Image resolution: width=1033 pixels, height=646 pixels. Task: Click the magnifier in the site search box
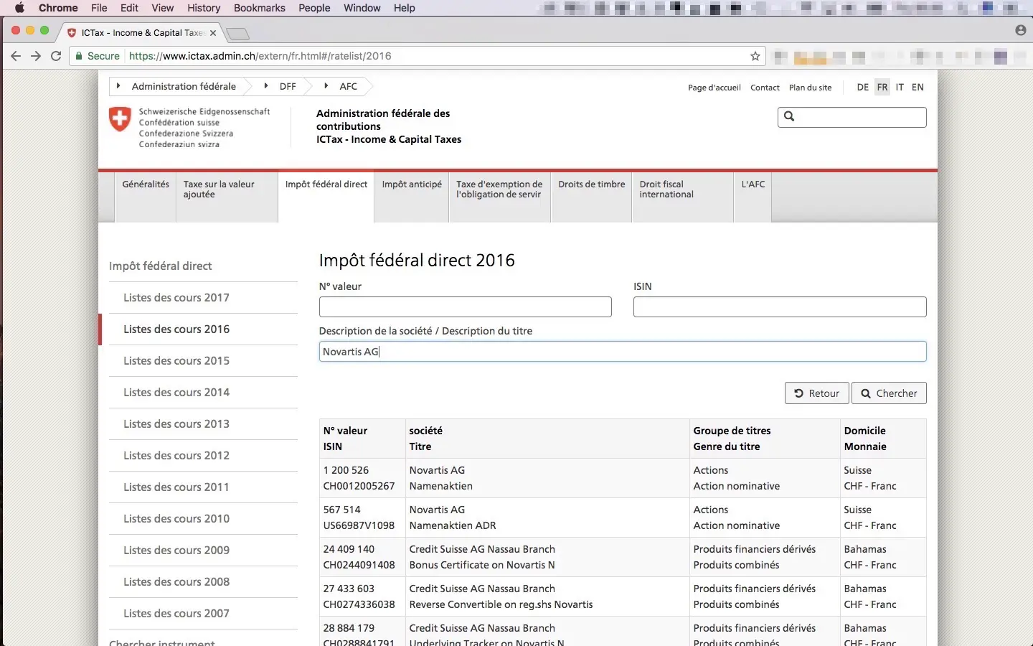pyautogui.click(x=789, y=116)
